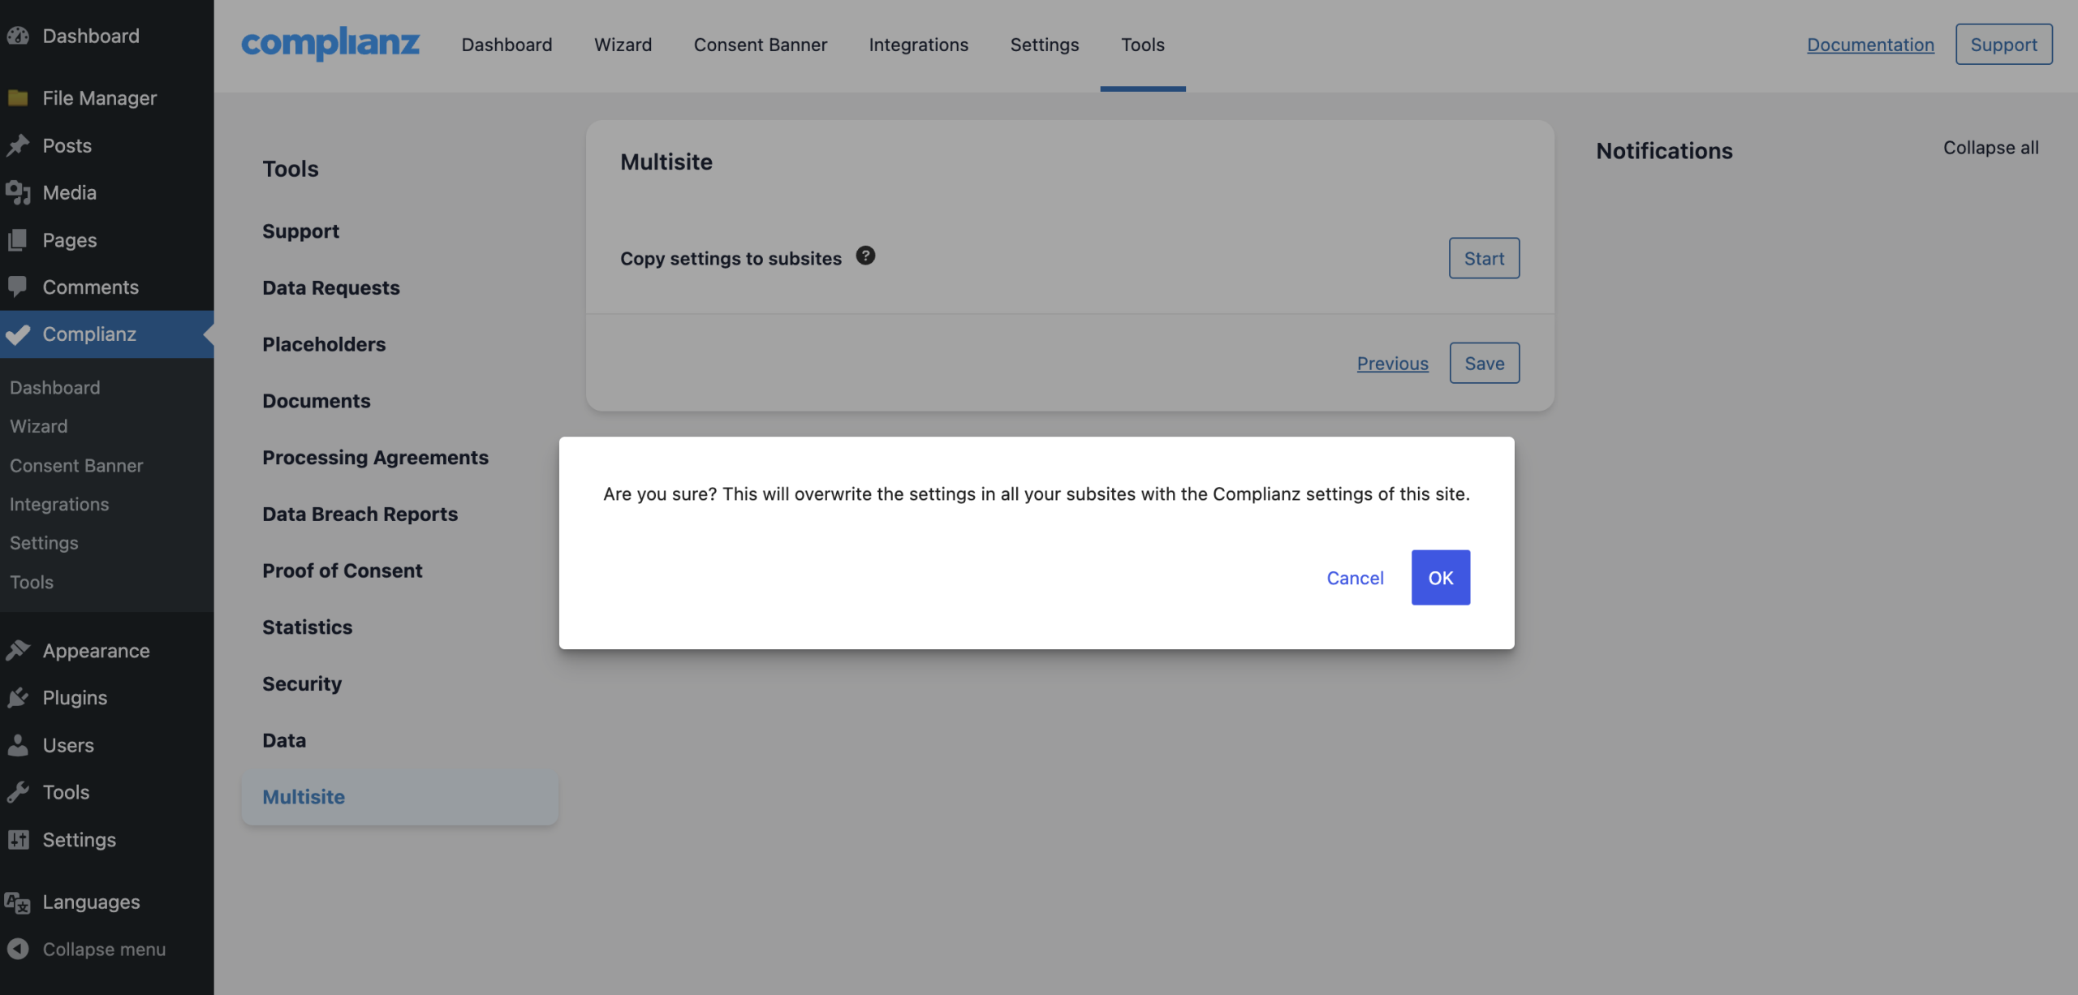Click the Pages icon in sidebar
The image size is (2078, 995).
click(18, 239)
